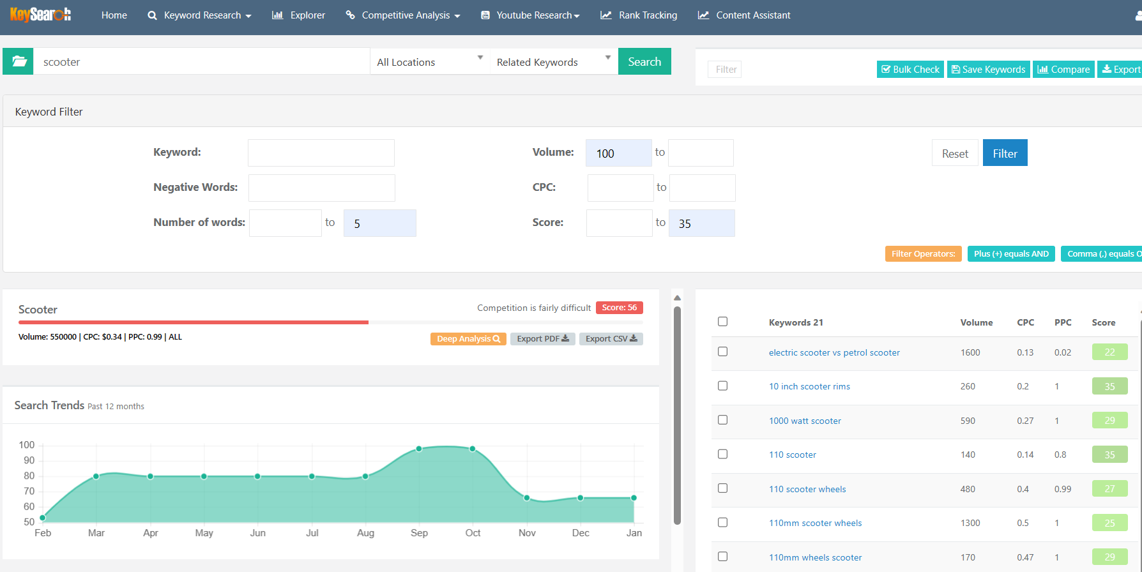Expand the Related Keywords dropdown
This screenshot has height=572, width=1142.
click(x=553, y=62)
